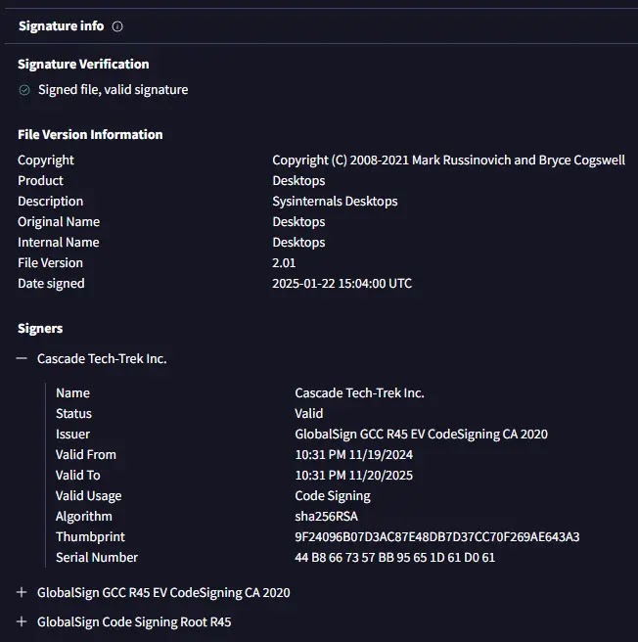Click the Sysinternals Desktops description value
The width and height of the screenshot is (638, 642).
coord(335,201)
